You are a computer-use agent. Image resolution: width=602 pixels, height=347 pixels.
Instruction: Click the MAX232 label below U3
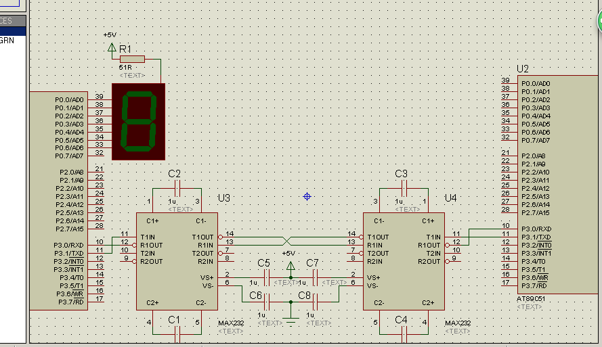pos(231,323)
